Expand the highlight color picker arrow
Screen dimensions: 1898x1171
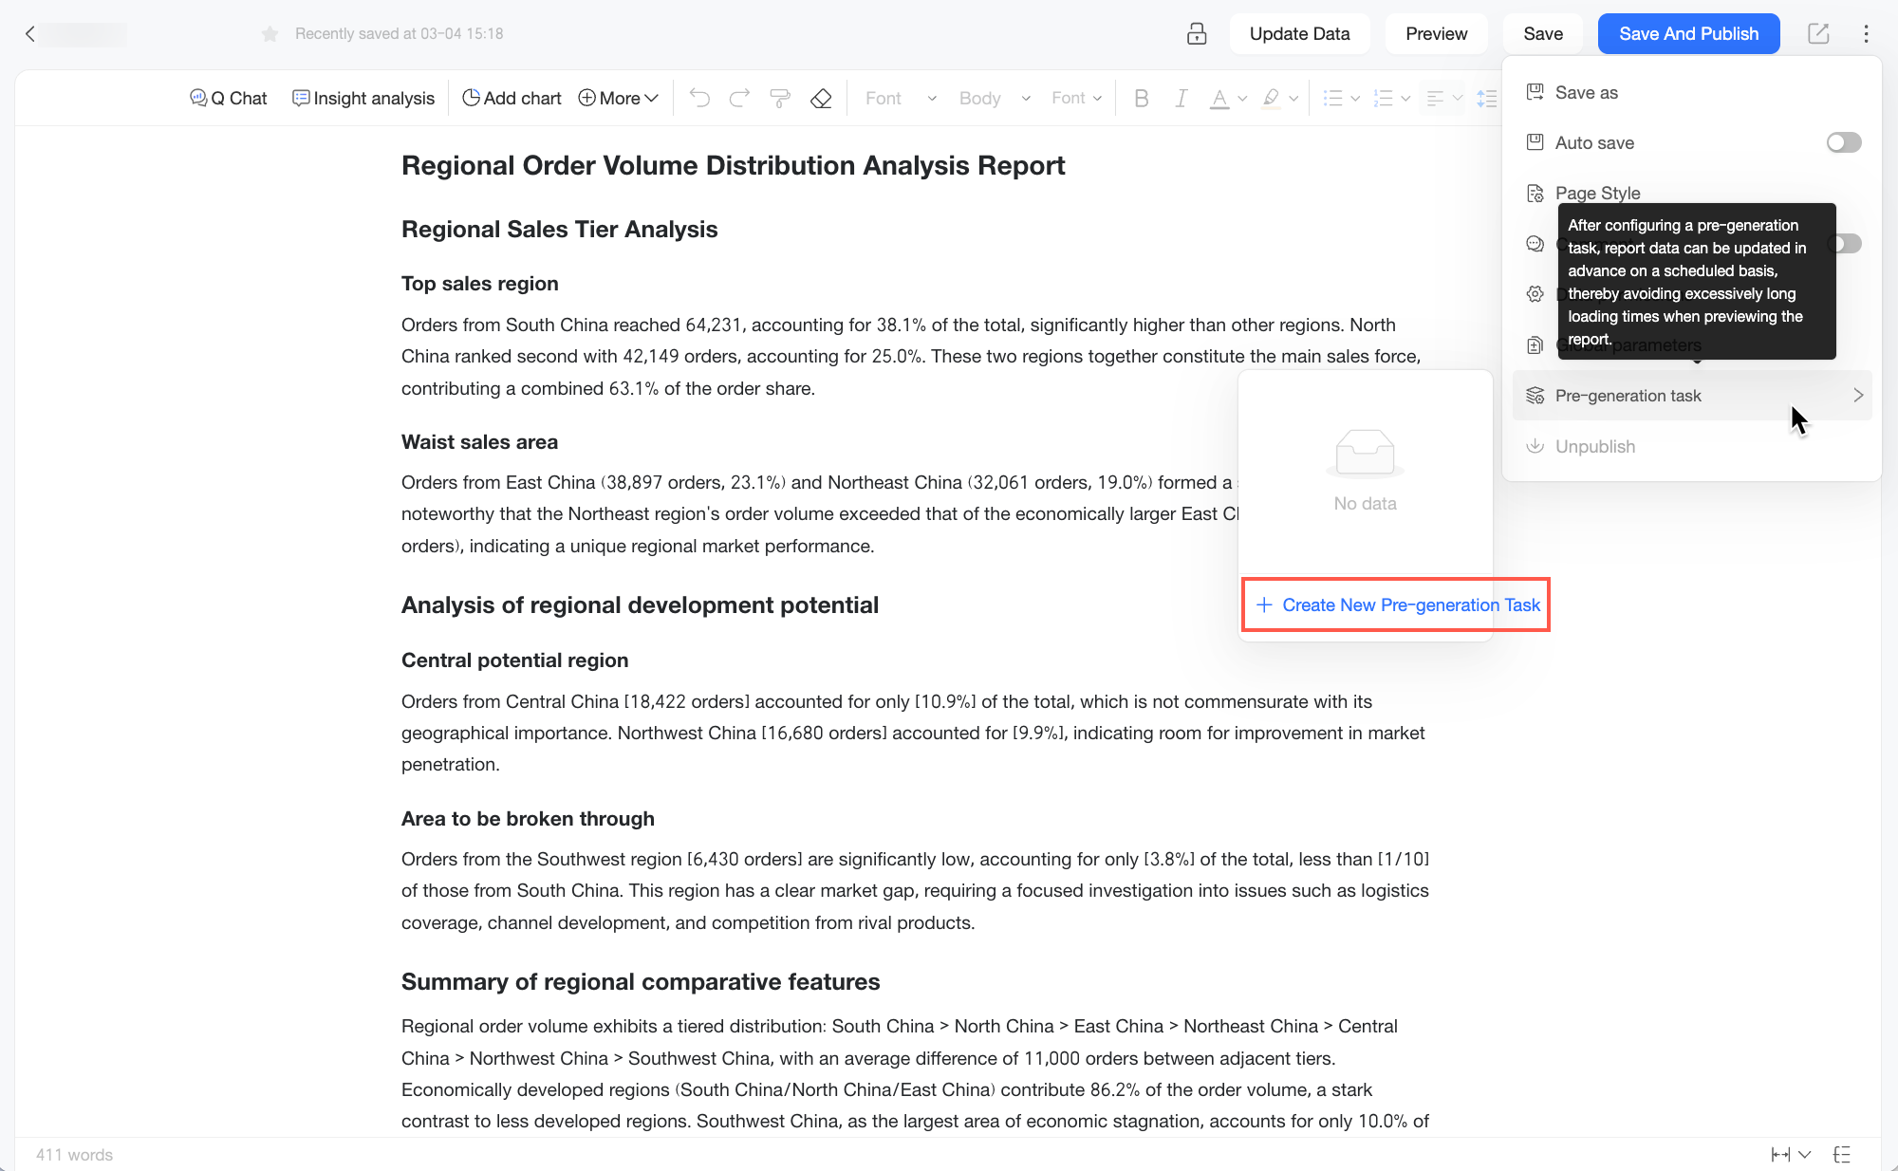click(x=1293, y=98)
